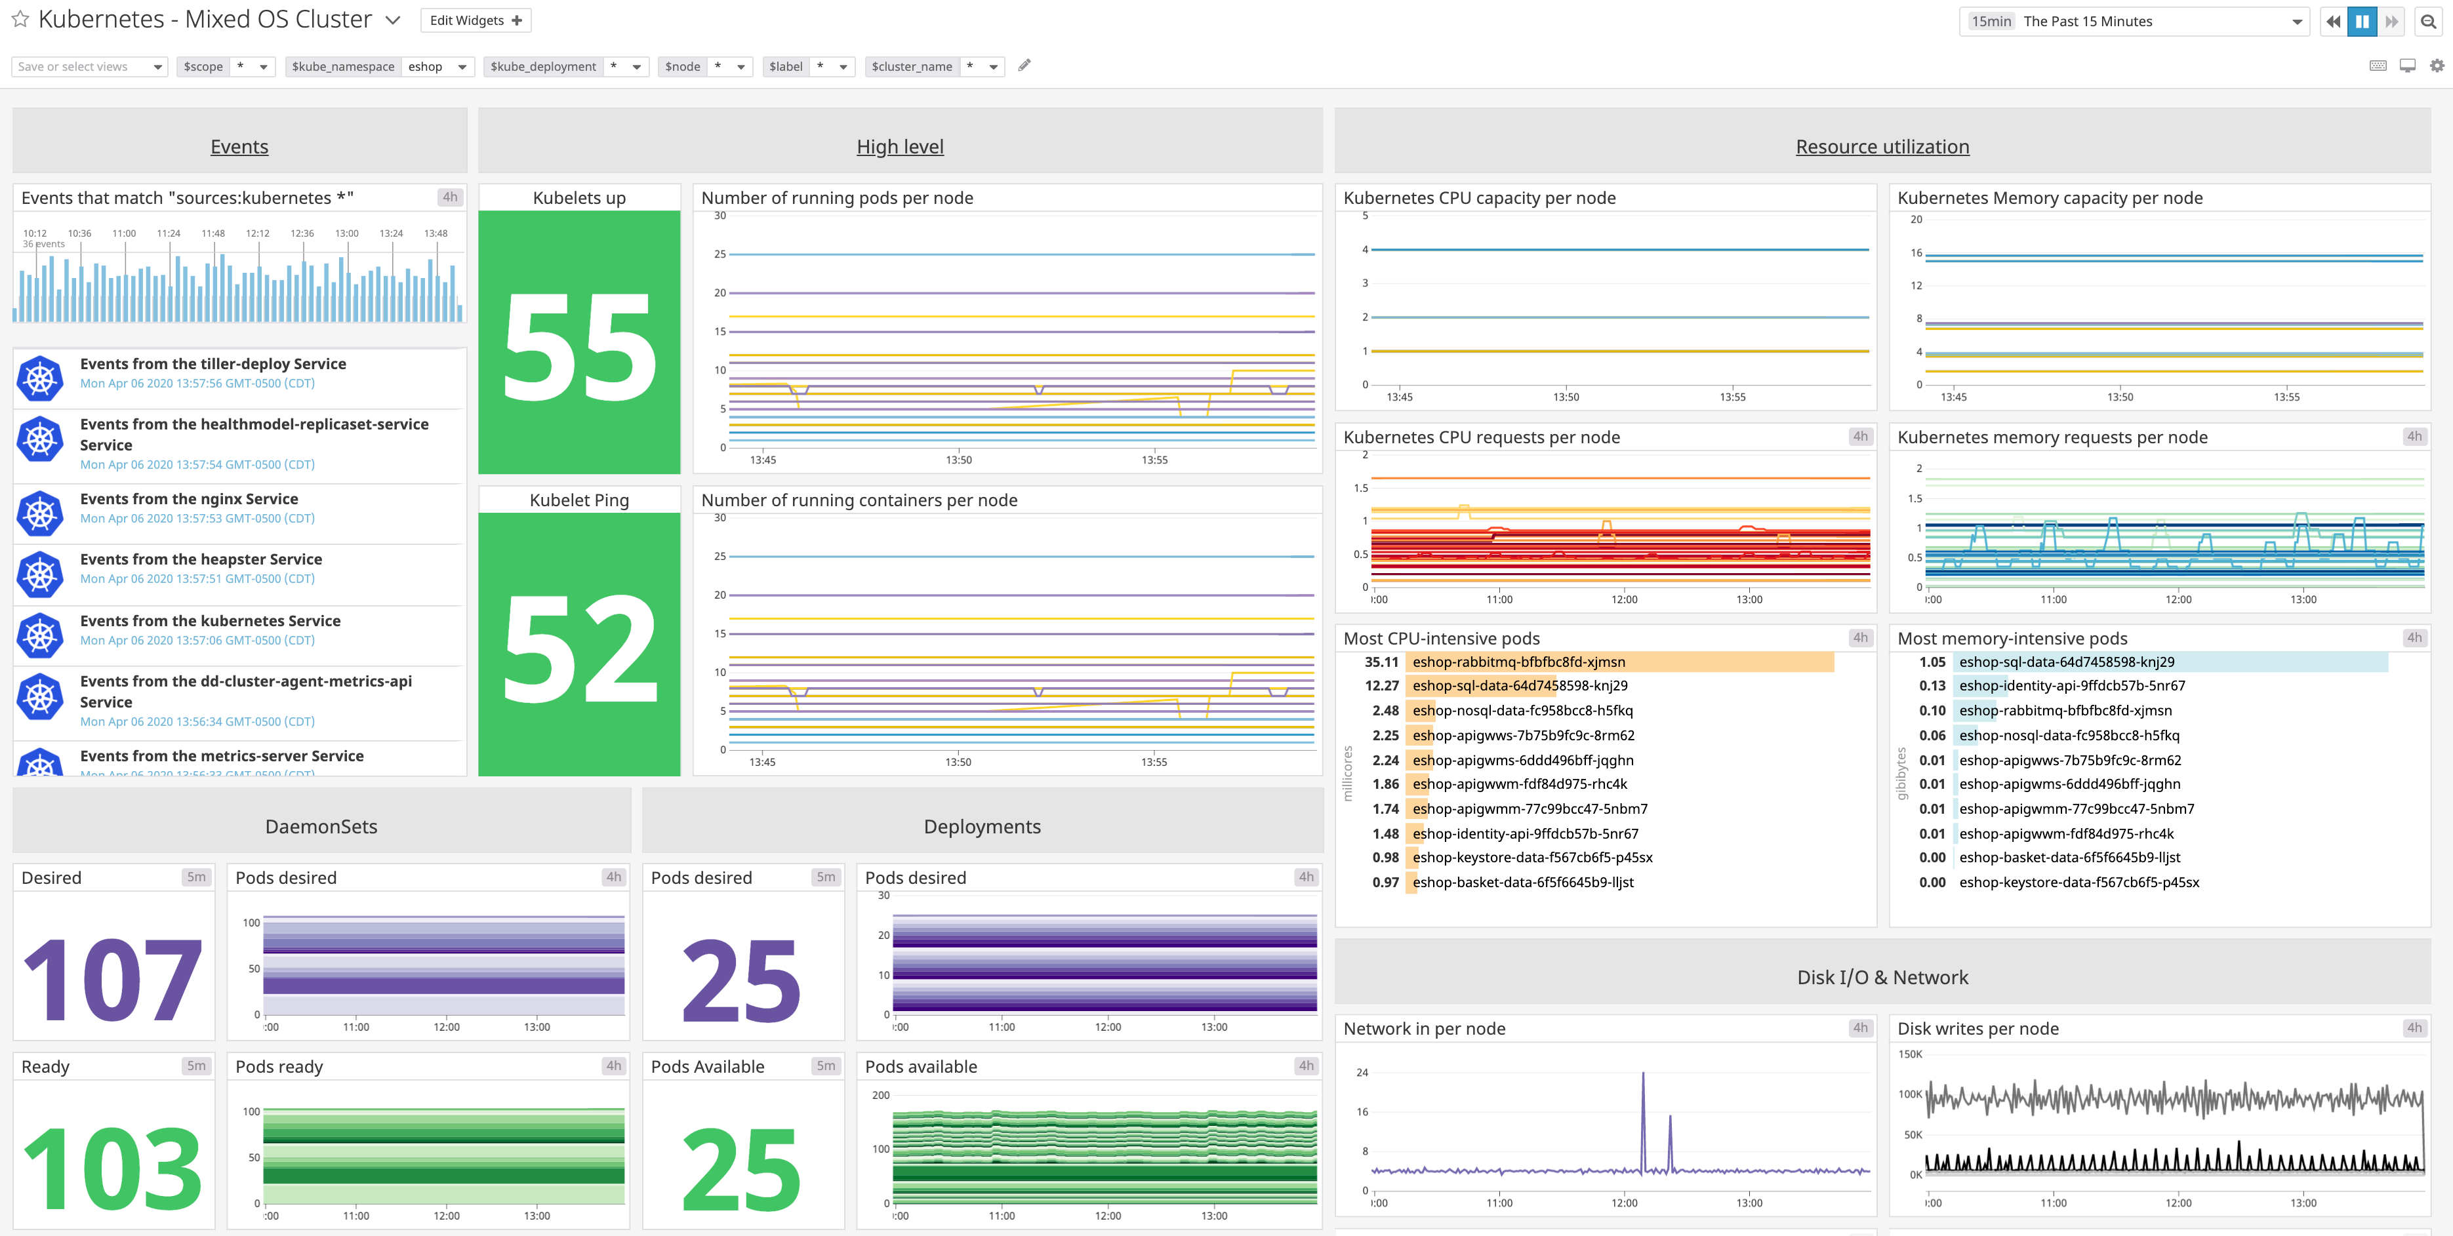
Task: Enter TV mode with the monitor icon
Action: click(2407, 66)
